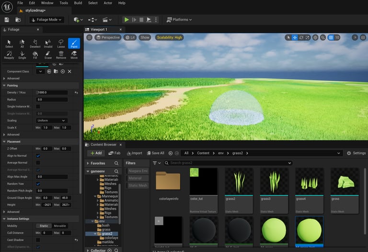The height and width of the screenshot is (252, 368).
Task: Activate the Paint foliage tool
Action: coord(74,44)
